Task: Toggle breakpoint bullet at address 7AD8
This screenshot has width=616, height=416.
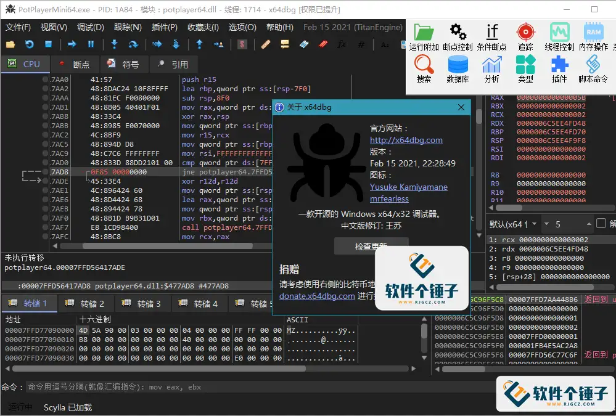Action: point(45,172)
